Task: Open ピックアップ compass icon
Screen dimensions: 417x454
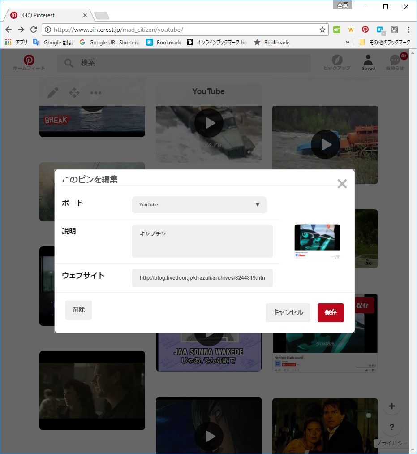Action: click(x=337, y=63)
